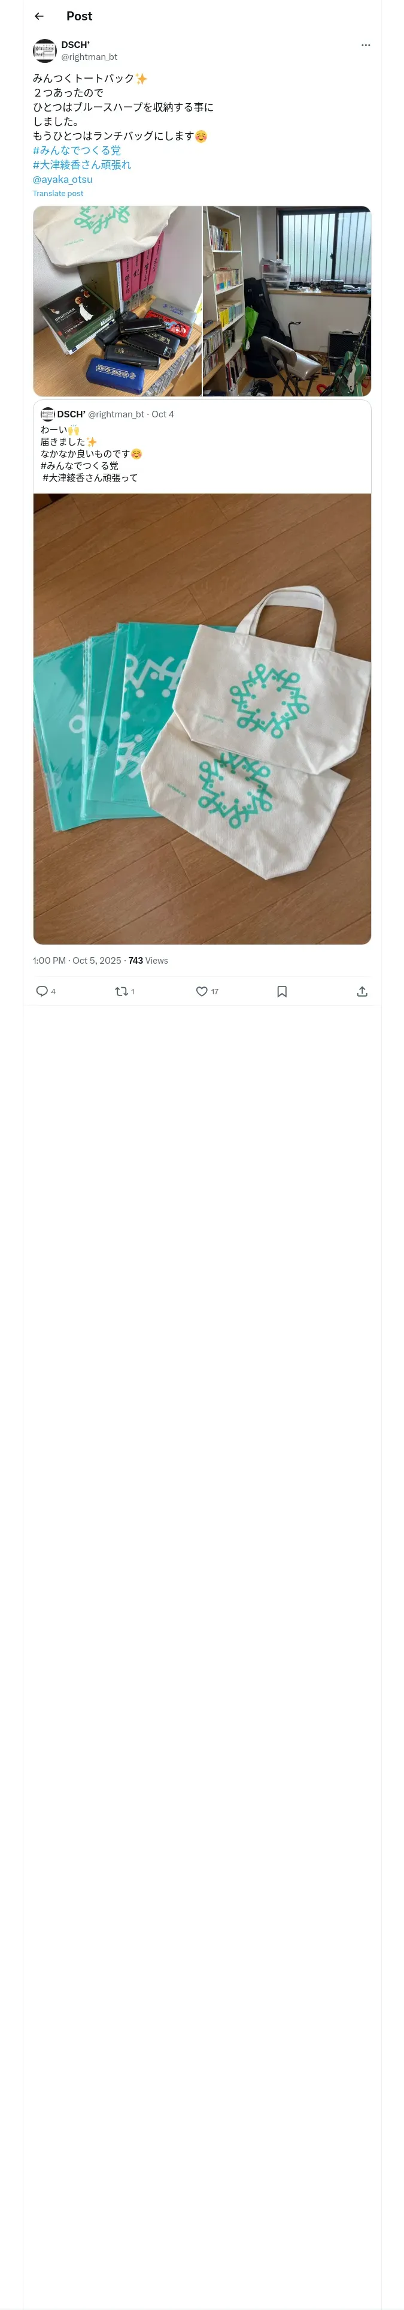Open the @rightman_bt handle under DSCH'
The width and height of the screenshot is (404, 2310).
tap(90, 56)
